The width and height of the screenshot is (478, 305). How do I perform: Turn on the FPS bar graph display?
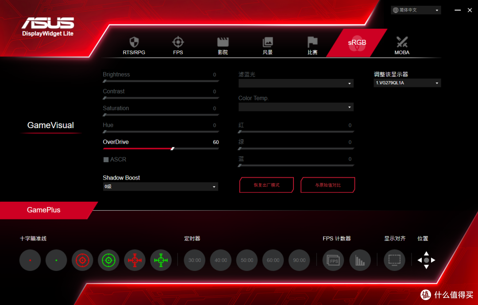tap(360, 260)
